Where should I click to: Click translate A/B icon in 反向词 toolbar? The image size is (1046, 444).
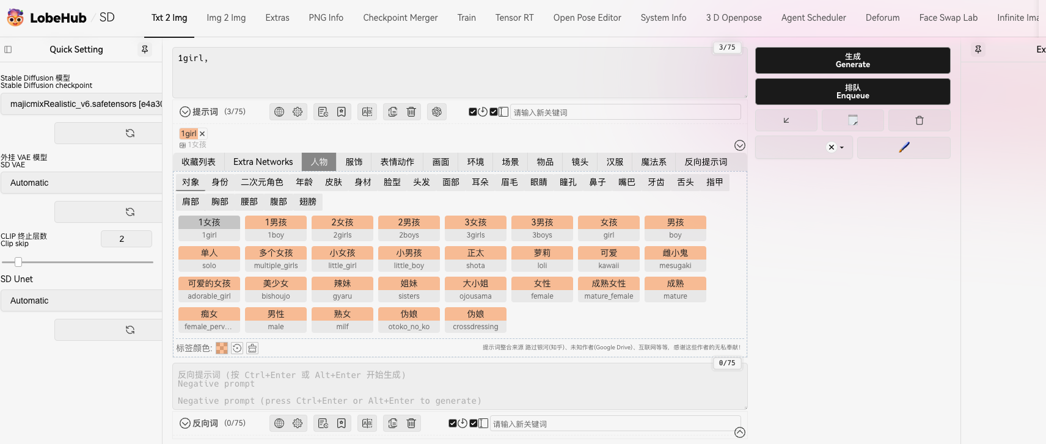click(367, 423)
